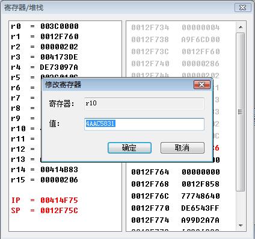Image resolution: width=255 pixels, height=239 pixels.
Task: Select stack address 0012F770
Action: click(150, 208)
